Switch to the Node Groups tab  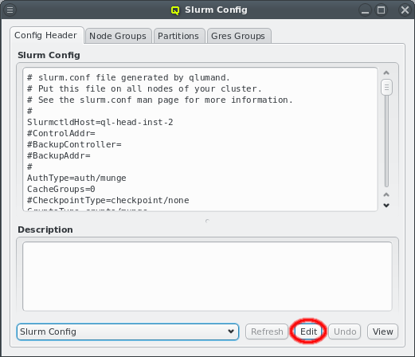coord(118,36)
